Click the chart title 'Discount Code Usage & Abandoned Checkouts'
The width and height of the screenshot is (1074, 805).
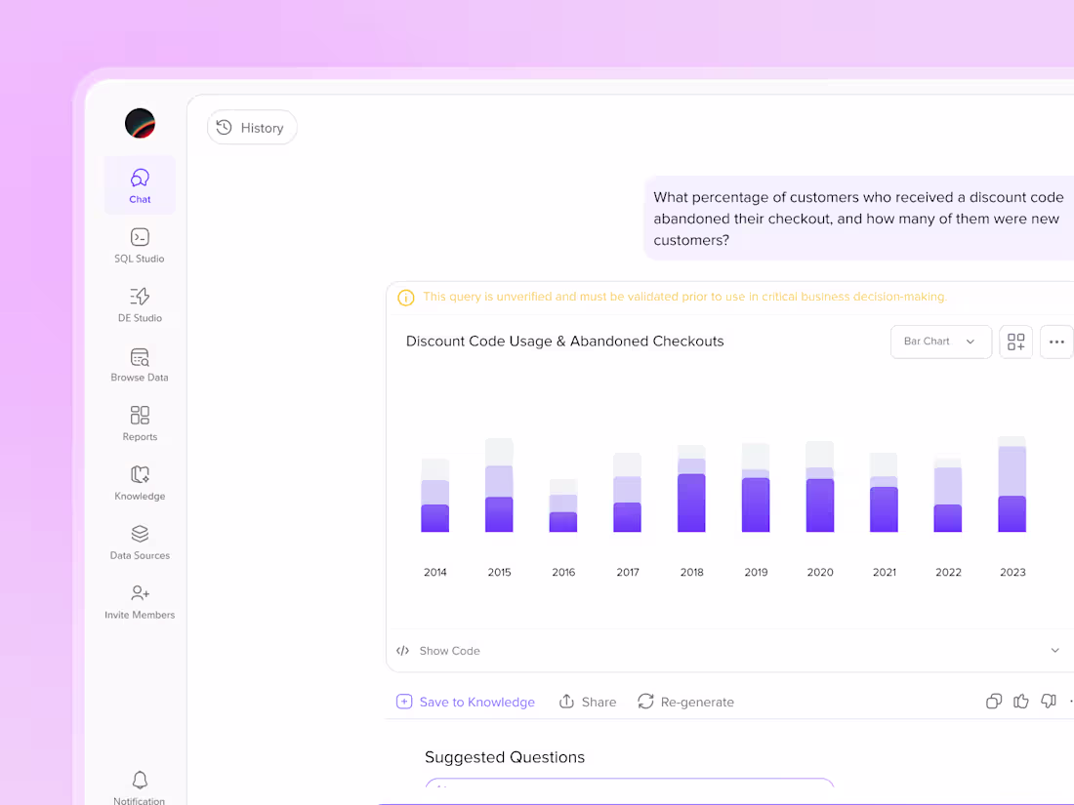point(565,341)
